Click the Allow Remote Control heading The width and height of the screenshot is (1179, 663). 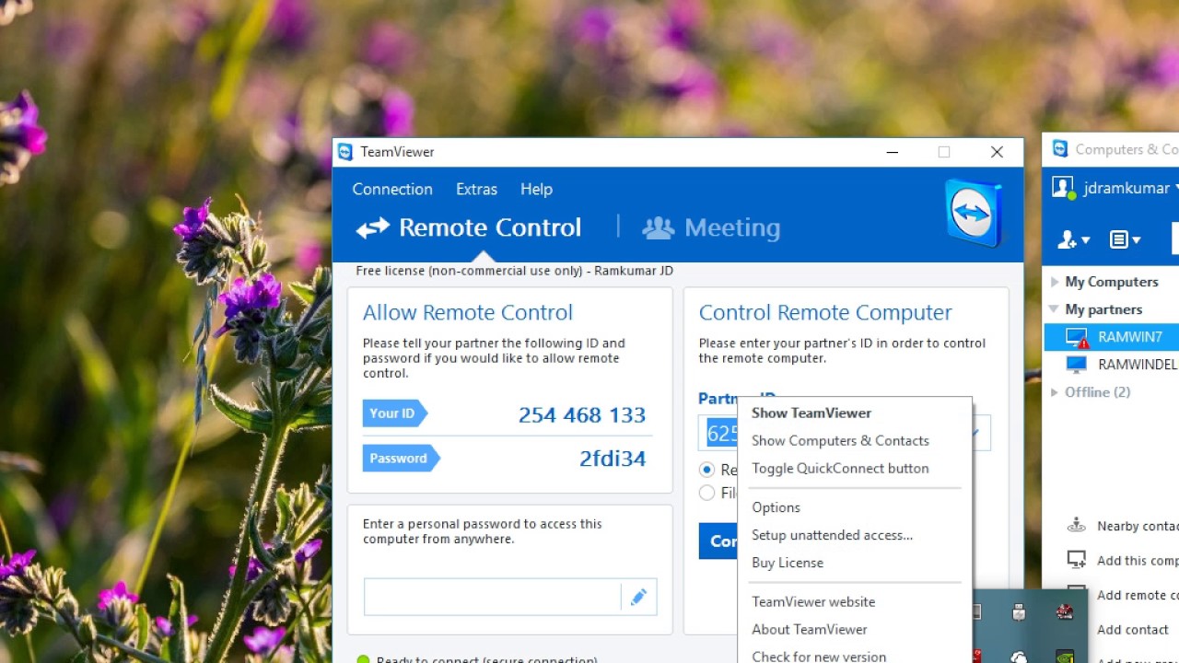(x=468, y=312)
